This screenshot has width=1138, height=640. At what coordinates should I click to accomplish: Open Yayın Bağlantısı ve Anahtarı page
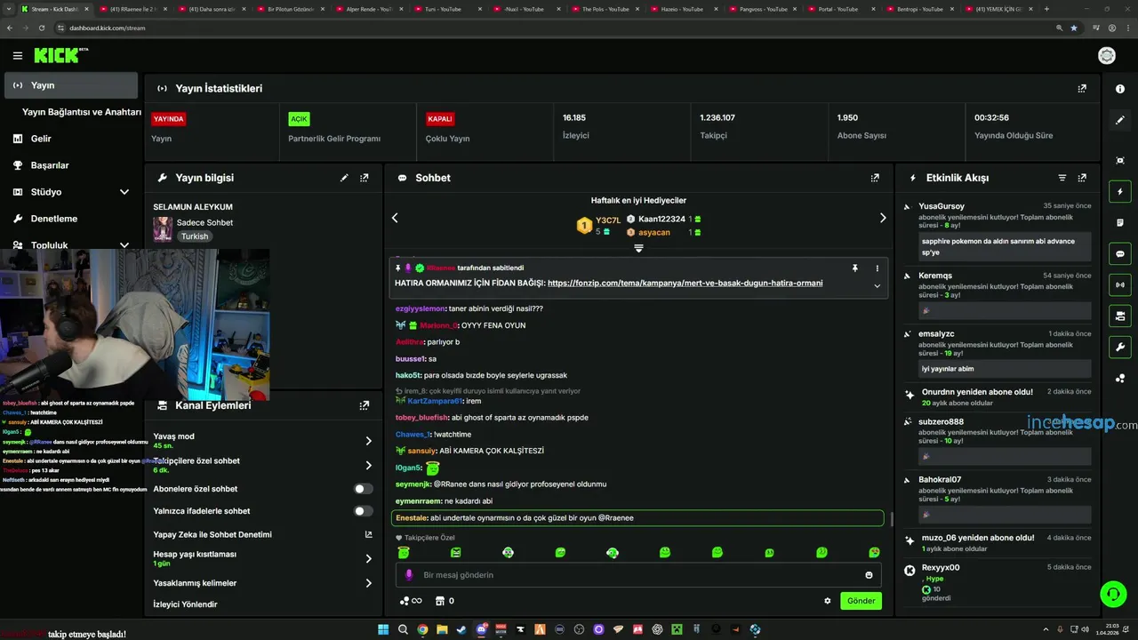(82, 112)
